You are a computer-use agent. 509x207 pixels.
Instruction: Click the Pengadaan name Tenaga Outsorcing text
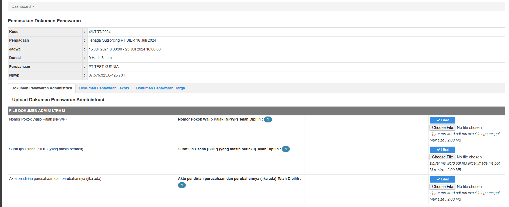coord(122,40)
